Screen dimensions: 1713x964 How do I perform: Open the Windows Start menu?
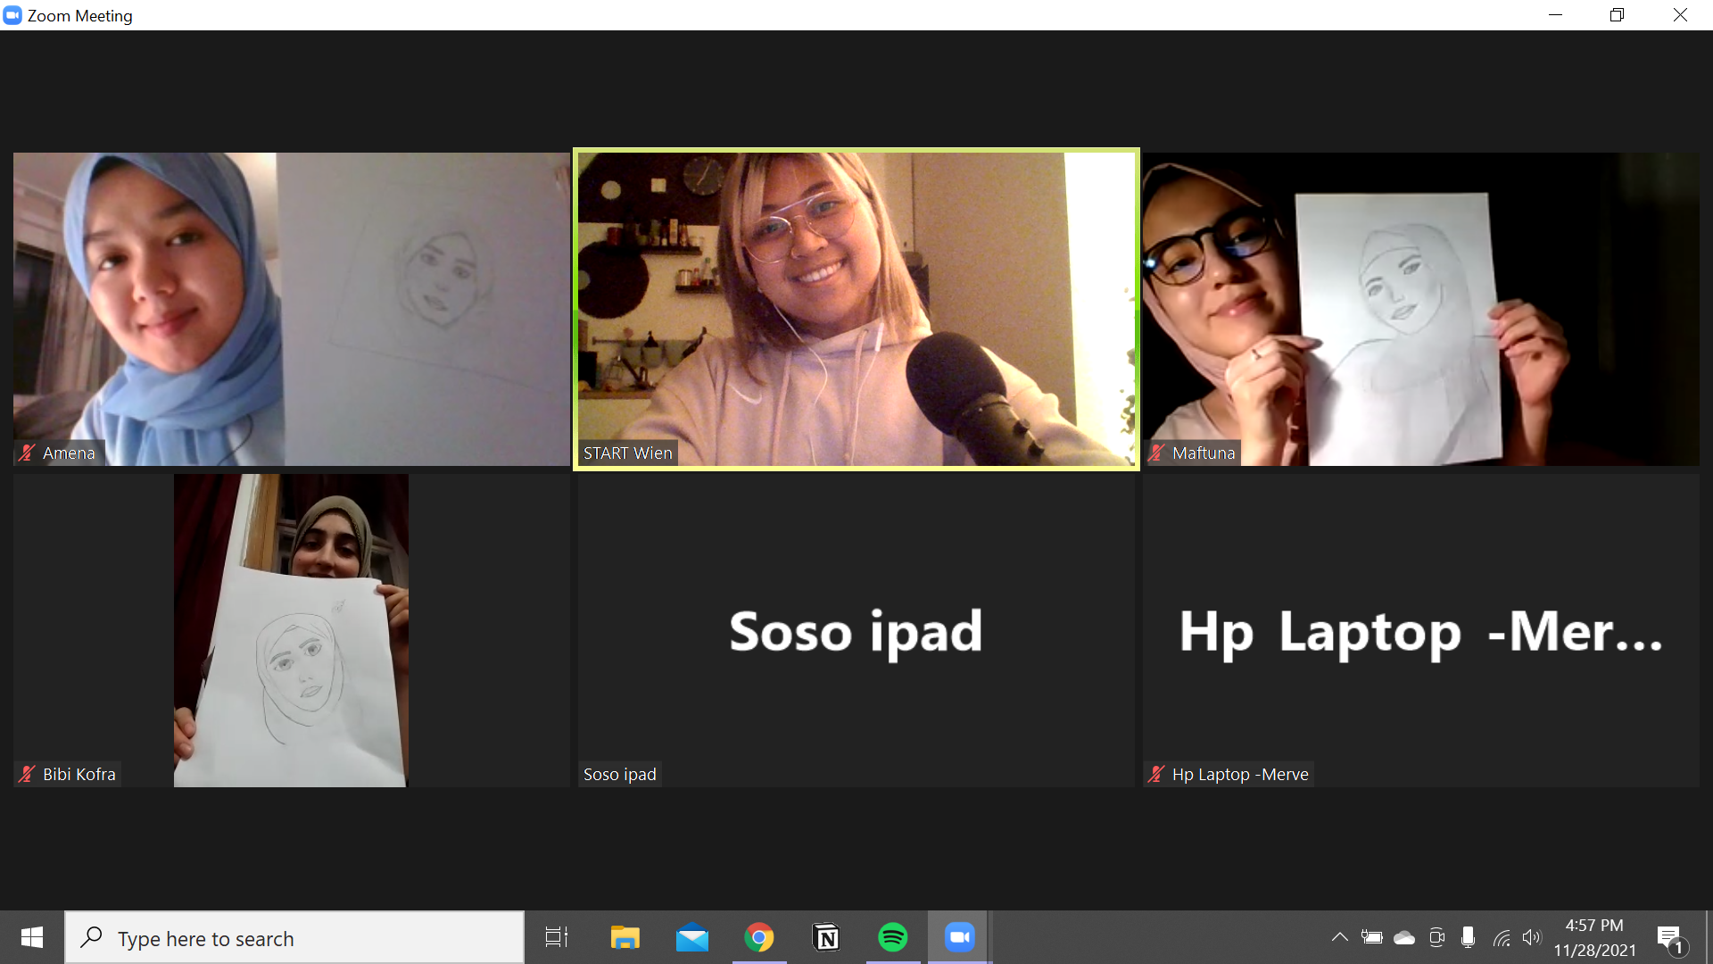[x=32, y=937]
